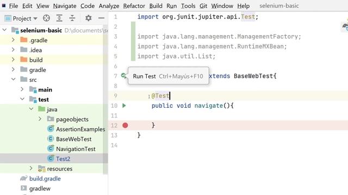
Task: Open the Analyze menu
Action: pos(109,6)
